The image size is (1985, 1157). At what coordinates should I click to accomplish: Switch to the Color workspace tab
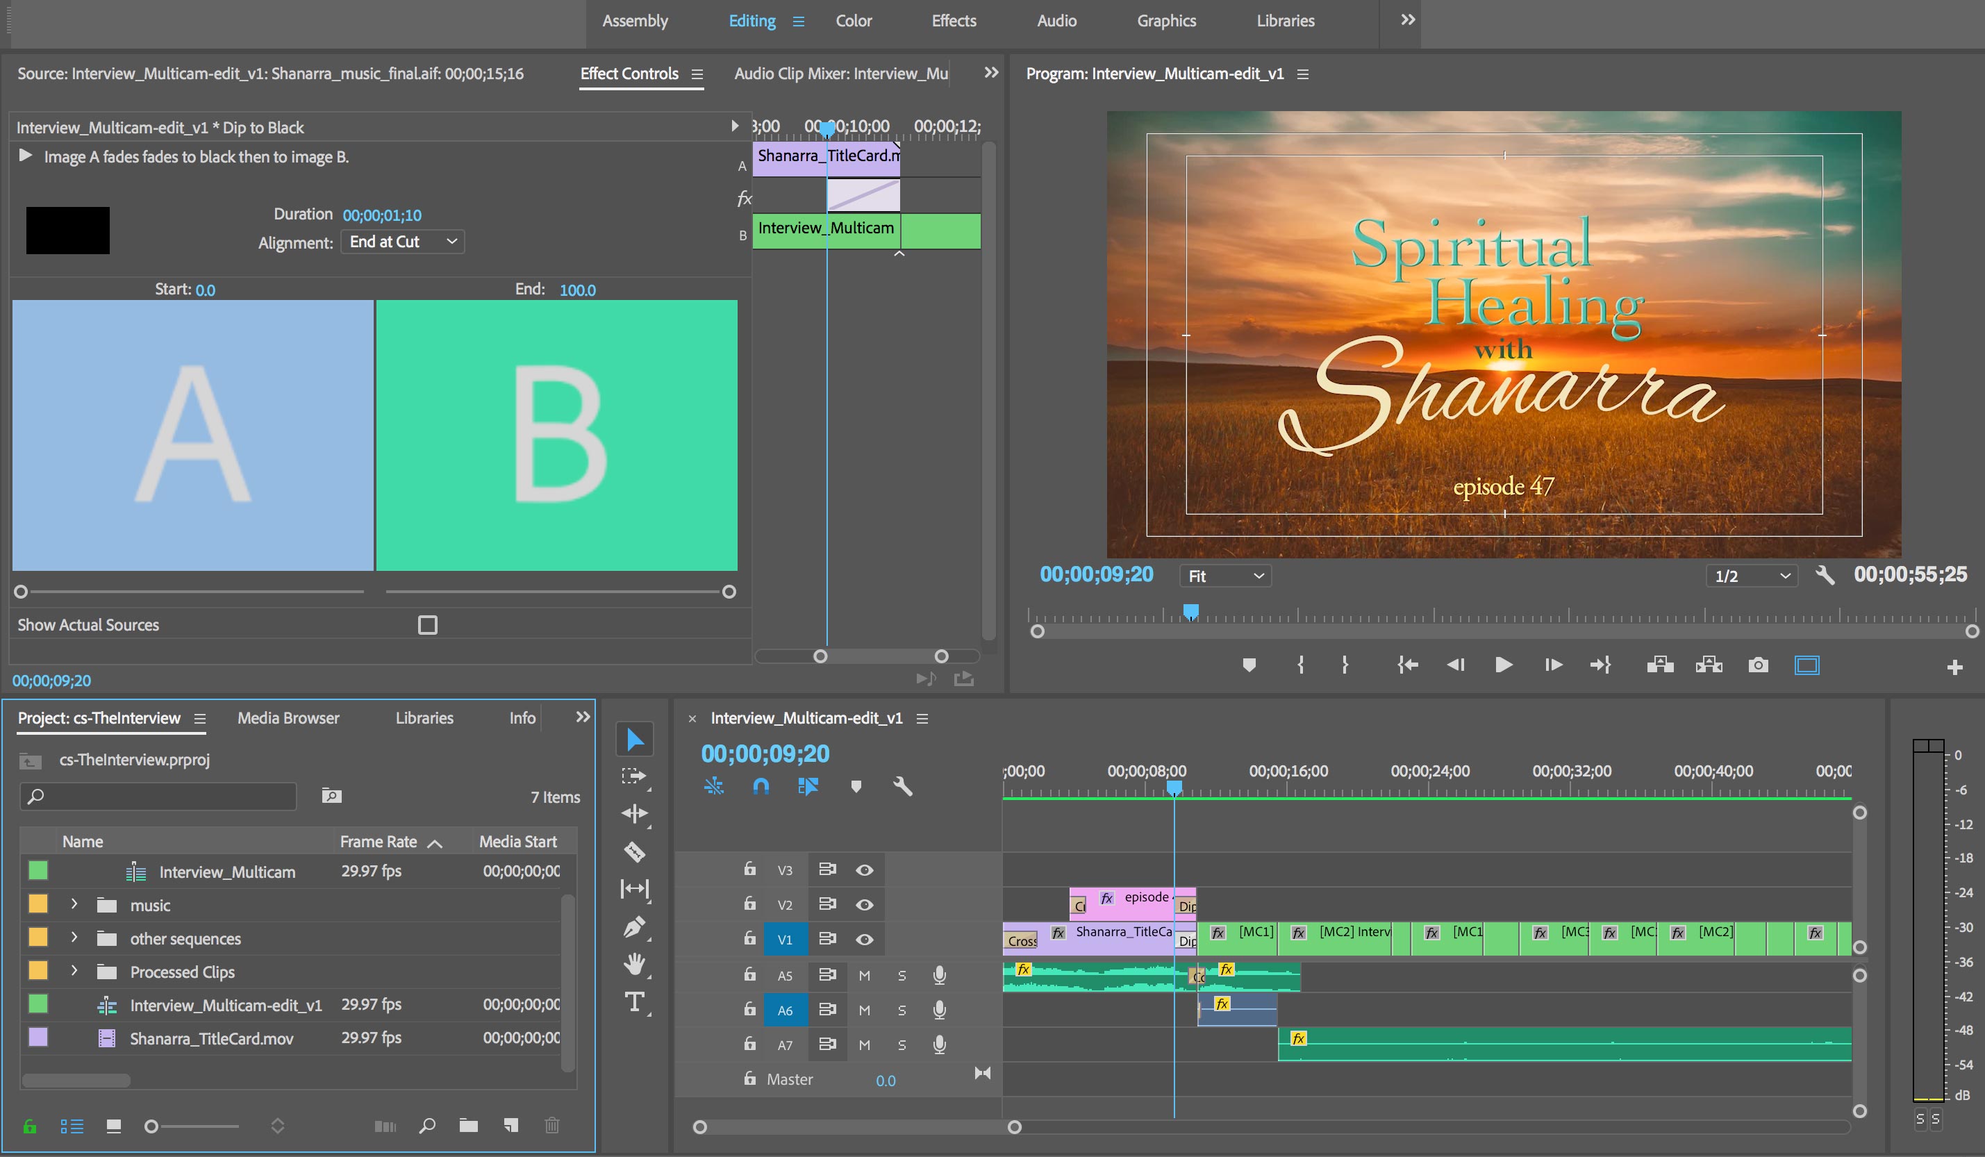tap(853, 22)
